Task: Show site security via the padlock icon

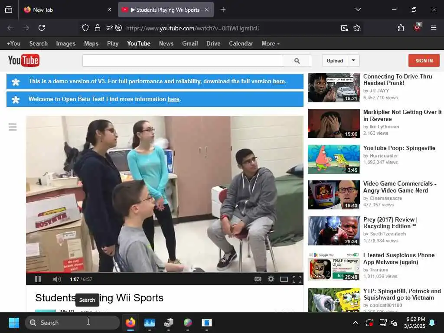Action: tap(98, 28)
